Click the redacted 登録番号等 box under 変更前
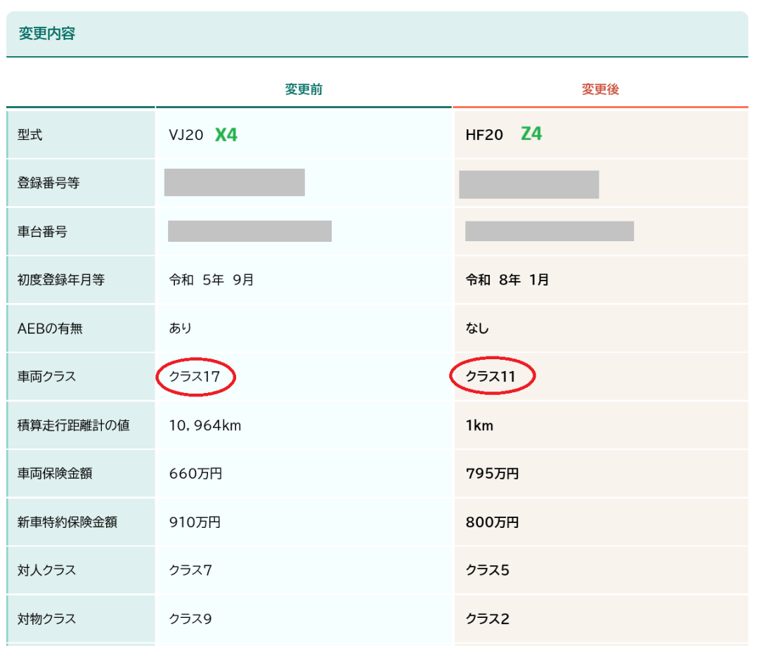The height and width of the screenshot is (646, 759). 234,183
